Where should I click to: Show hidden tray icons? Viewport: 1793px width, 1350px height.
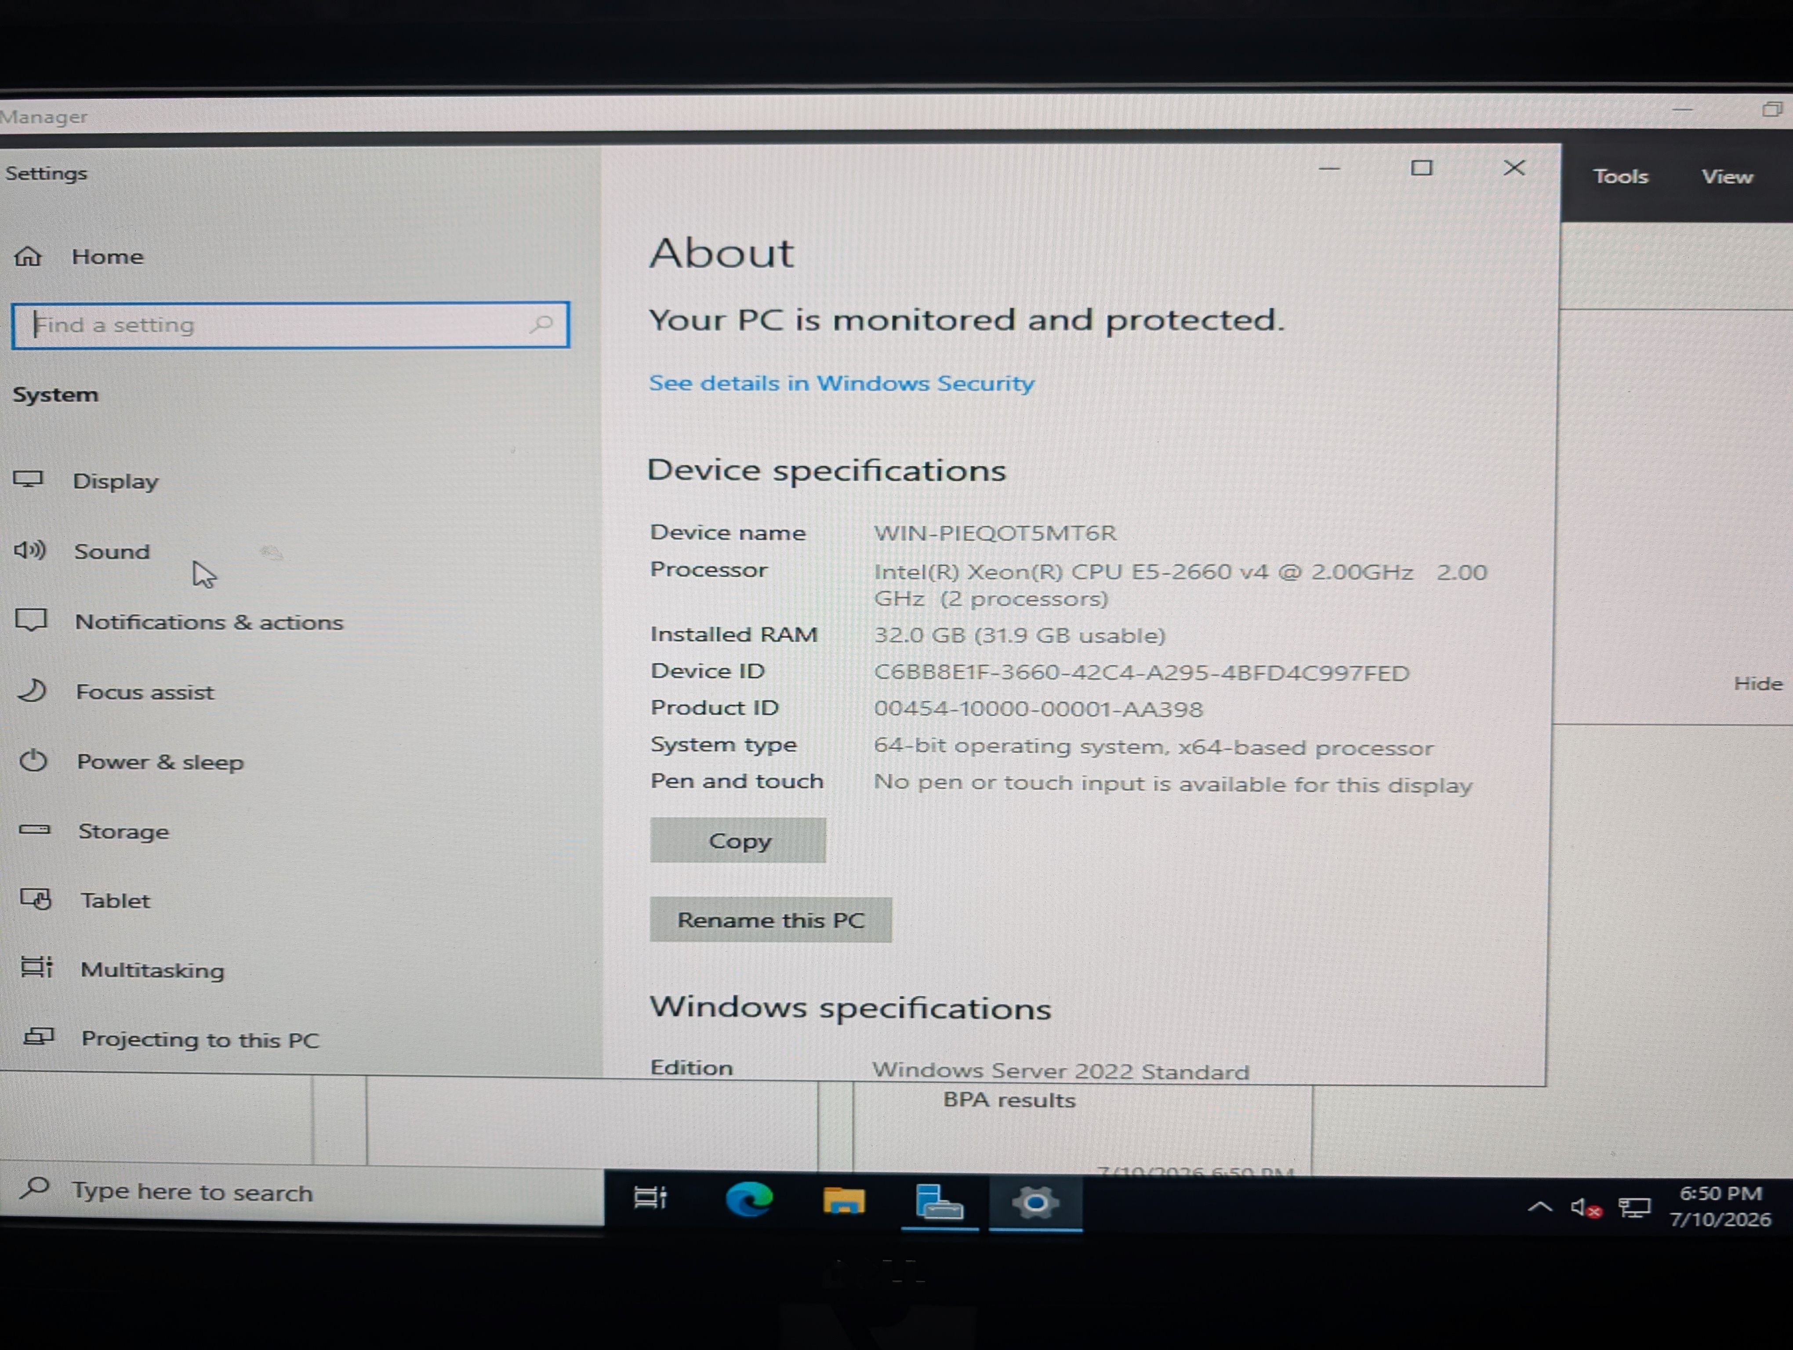pos(1539,1207)
